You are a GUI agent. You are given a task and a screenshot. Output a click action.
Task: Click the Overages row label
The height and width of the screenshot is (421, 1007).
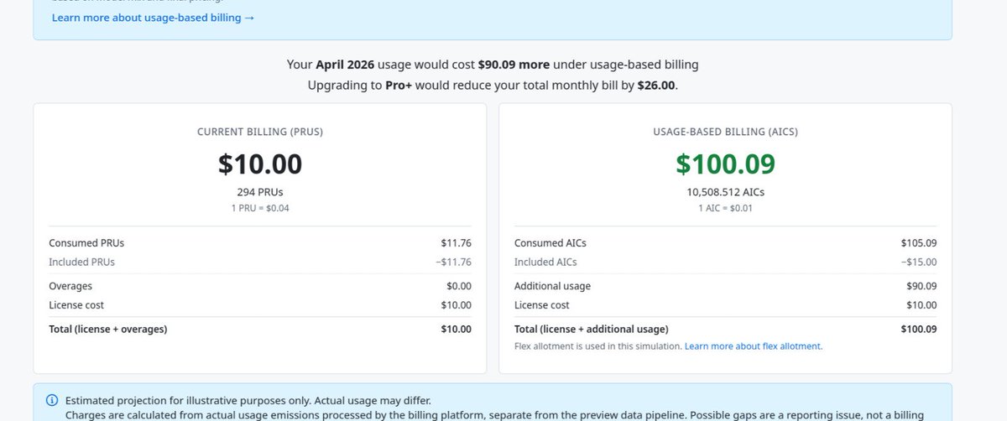point(70,286)
